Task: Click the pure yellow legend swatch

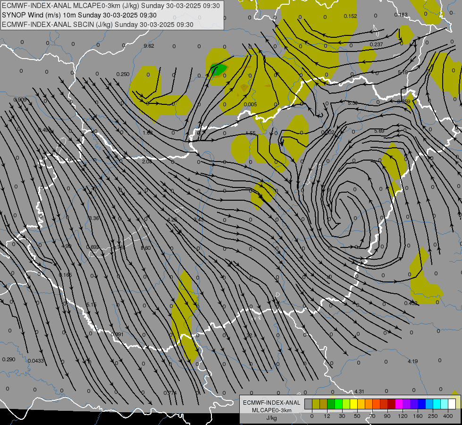Action: tap(353, 404)
